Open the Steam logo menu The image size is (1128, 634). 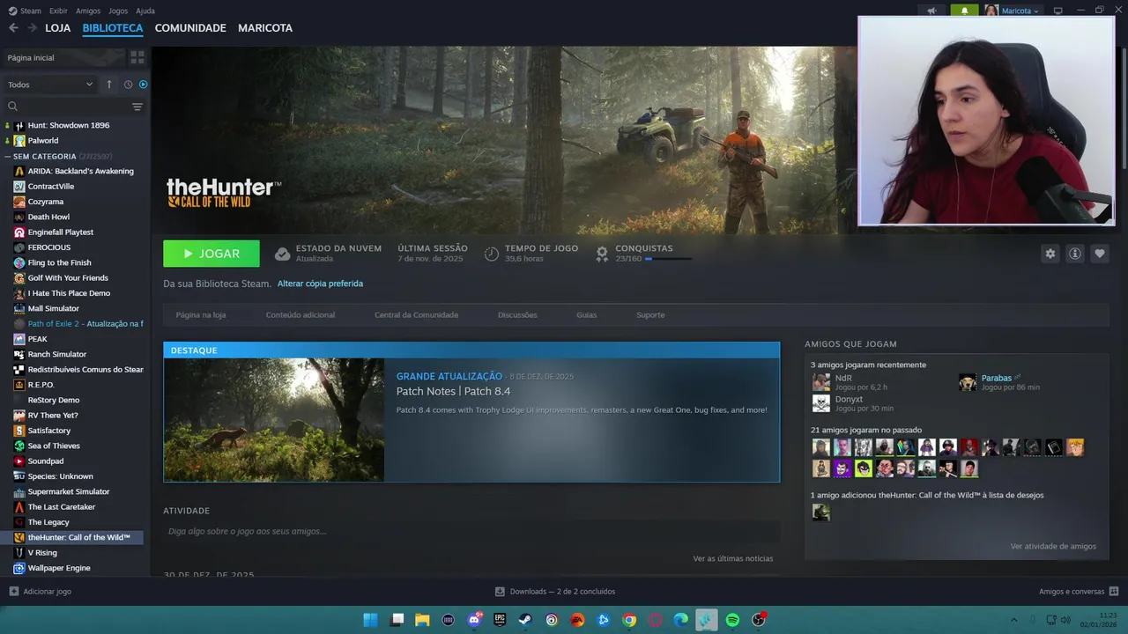point(25,11)
